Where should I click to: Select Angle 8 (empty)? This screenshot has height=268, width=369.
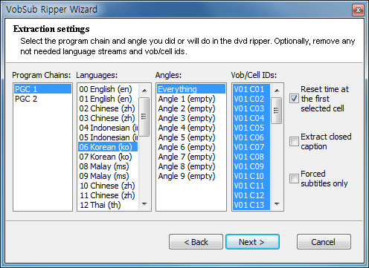[191, 166]
